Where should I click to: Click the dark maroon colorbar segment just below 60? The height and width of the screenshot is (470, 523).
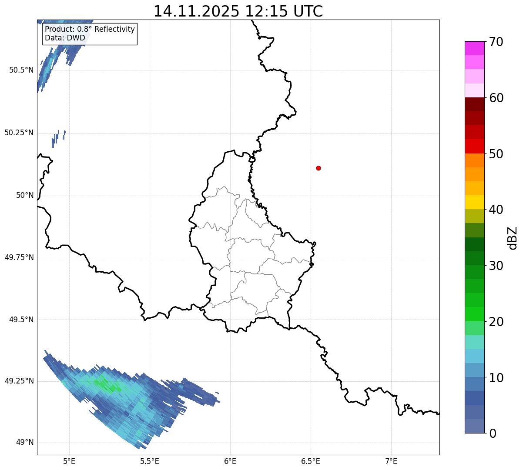(x=474, y=104)
